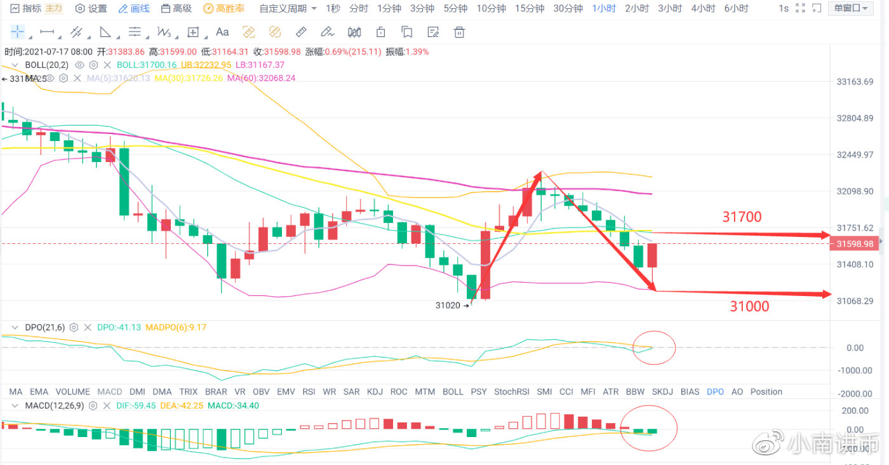Select the Elliott wave W3 tool
Screen dimensions: 889x465
[x=164, y=32]
